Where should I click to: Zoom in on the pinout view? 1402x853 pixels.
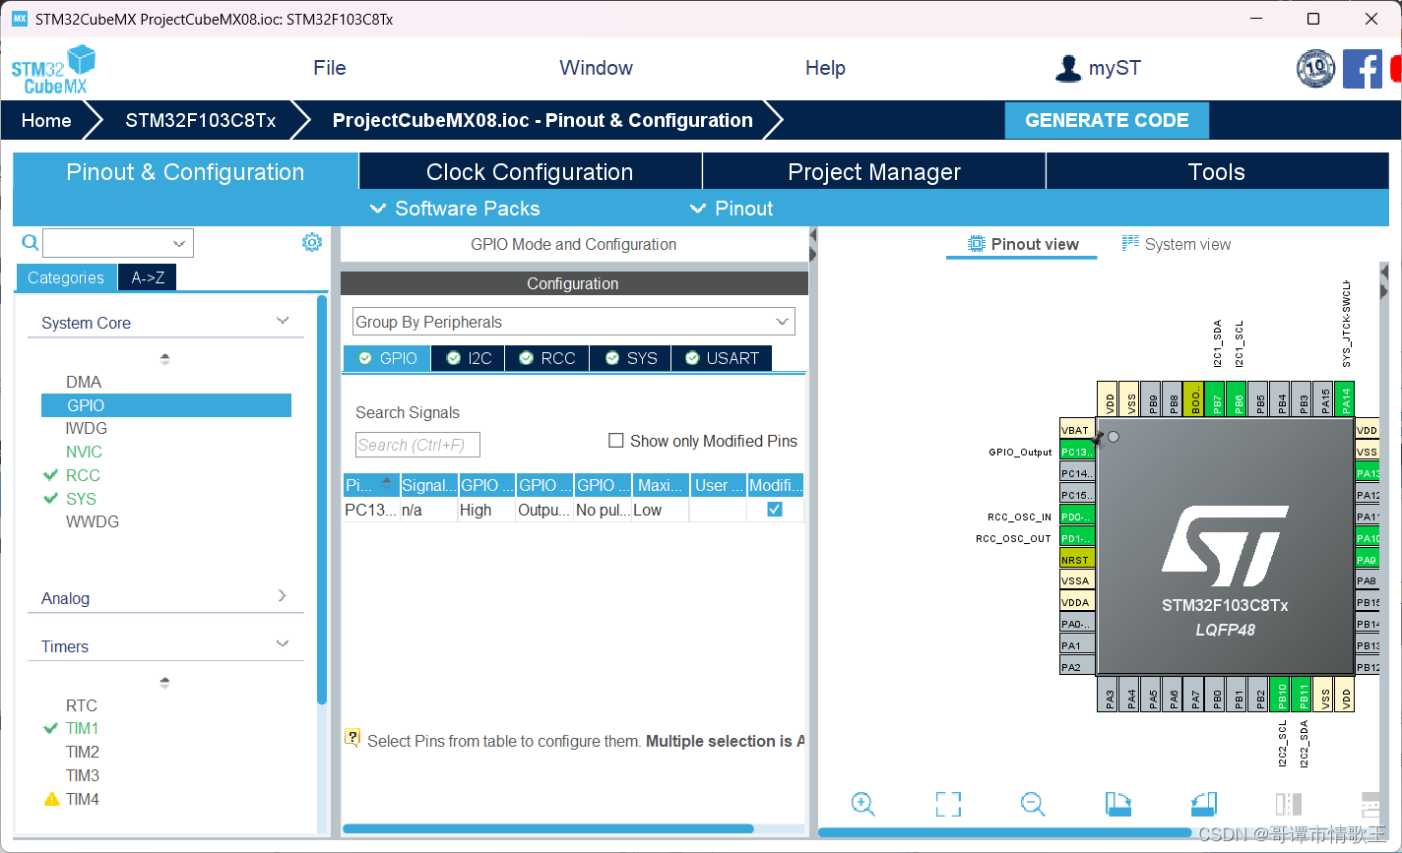click(x=862, y=804)
